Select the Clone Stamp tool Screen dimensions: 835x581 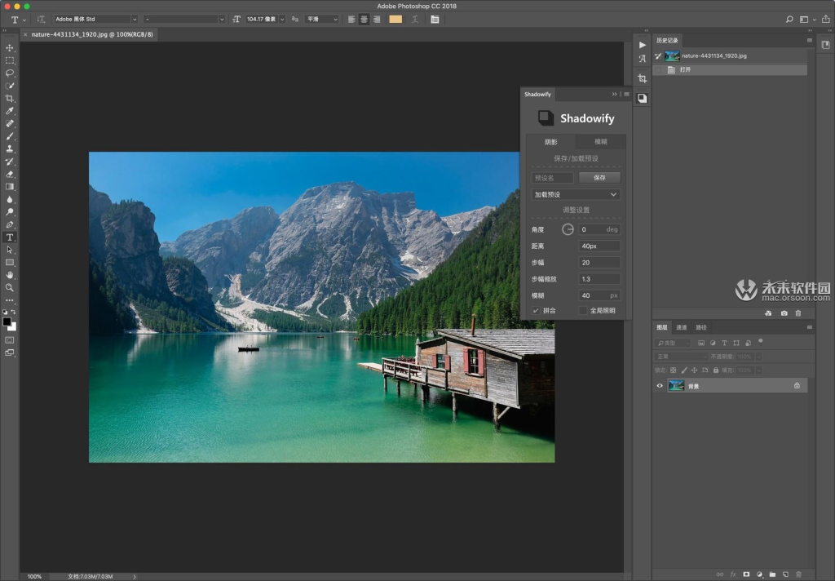[10, 149]
